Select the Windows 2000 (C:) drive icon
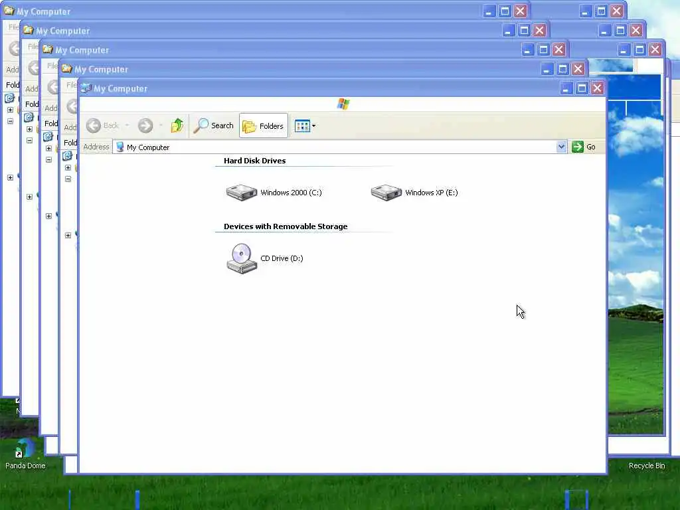680x510 pixels. 242,193
